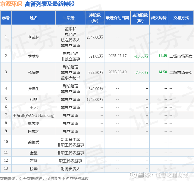Click the 序号 column header

click(x=6, y=18)
